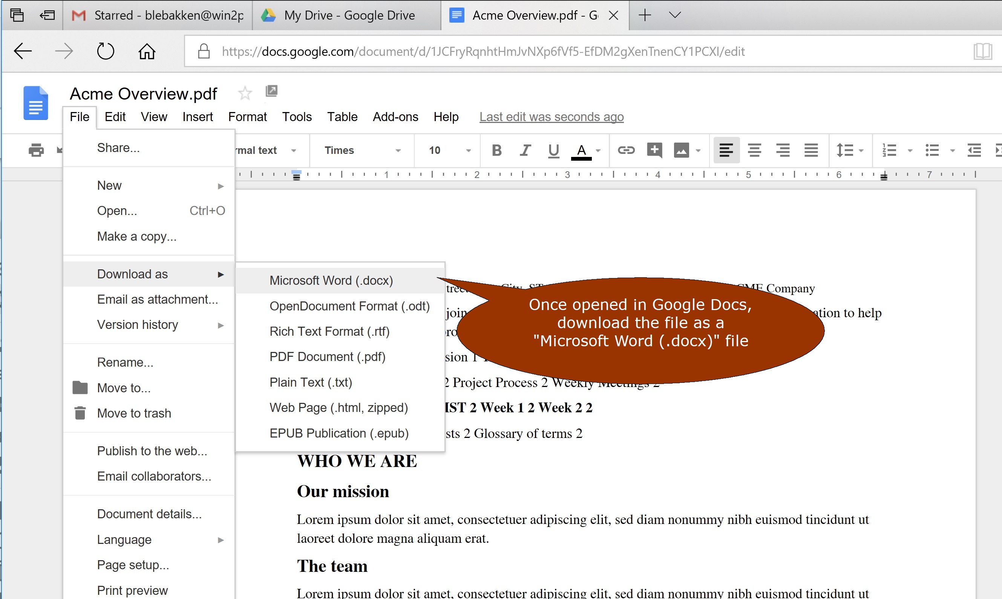Click the browser Forward arrow
The image size is (1002, 599).
pos(64,51)
